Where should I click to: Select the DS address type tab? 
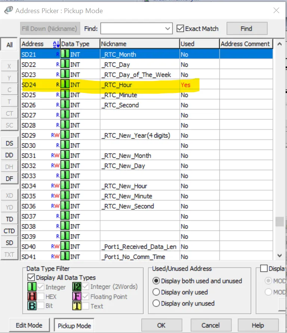[9, 143]
